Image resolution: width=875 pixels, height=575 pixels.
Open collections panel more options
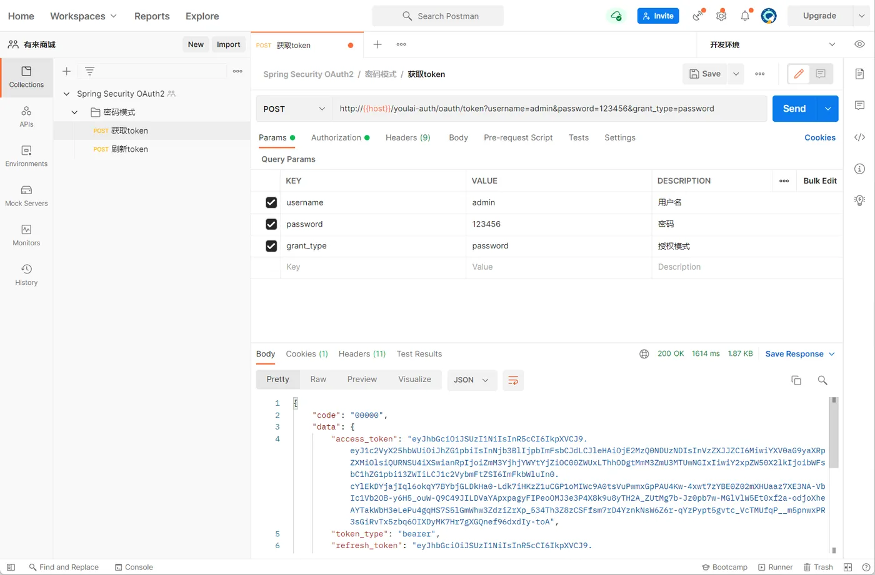pos(237,71)
